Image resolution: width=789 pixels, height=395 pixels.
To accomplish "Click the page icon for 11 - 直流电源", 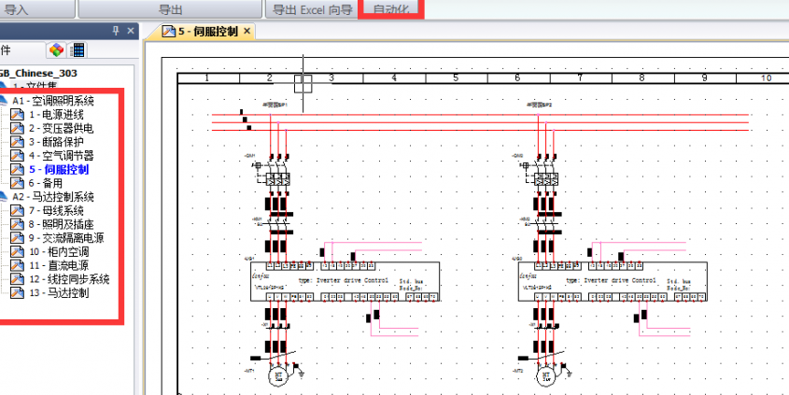I will click(18, 265).
